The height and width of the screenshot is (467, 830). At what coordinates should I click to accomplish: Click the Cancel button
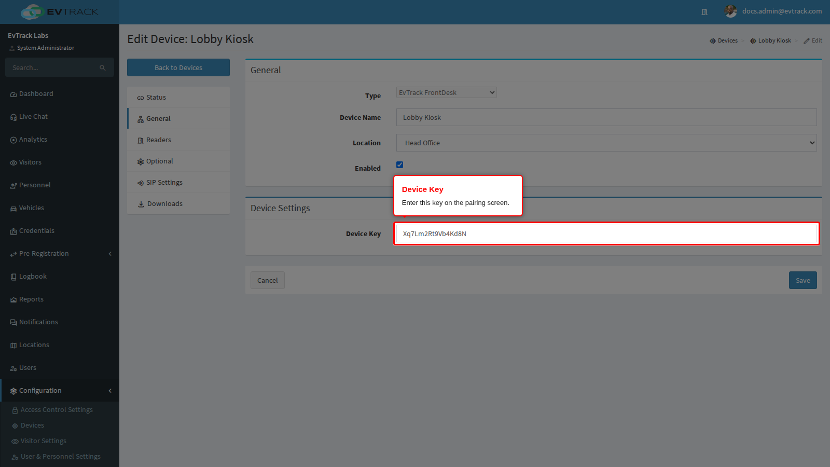[268, 280]
